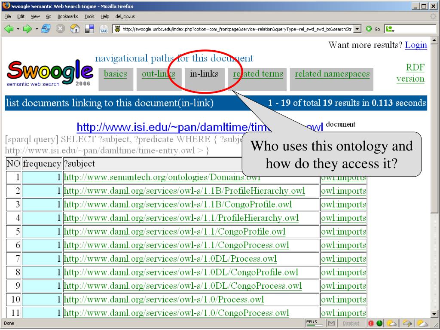Click the Firefox throbber activity icon
This screenshot has width=440, height=330.
(433, 17)
